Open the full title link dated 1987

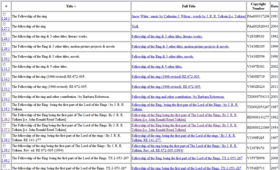[x=184, y=107]
